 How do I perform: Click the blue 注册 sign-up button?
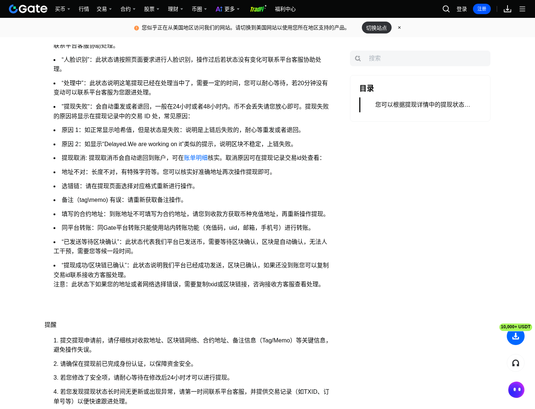pos(482,9)
